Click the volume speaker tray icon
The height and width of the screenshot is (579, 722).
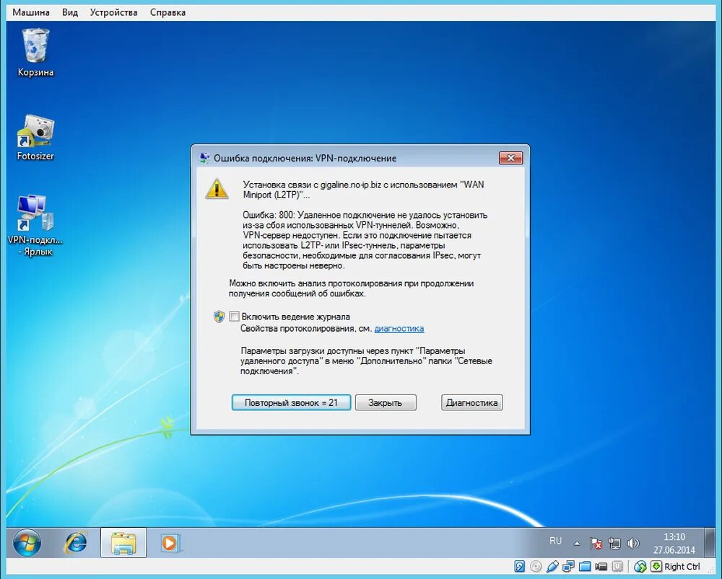point(634,544)
